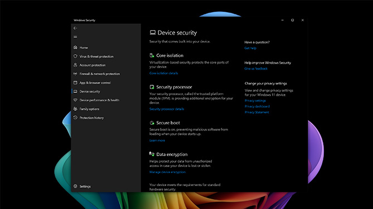The width and height of the screenshot is (373, 209).
Task: Open Privacy Statement link
Action: click(x=256, y=112)
